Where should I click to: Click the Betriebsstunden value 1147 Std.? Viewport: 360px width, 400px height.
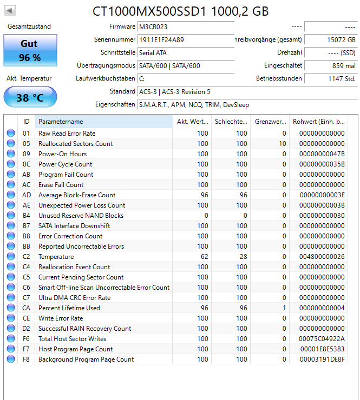[x=331, y=78]
